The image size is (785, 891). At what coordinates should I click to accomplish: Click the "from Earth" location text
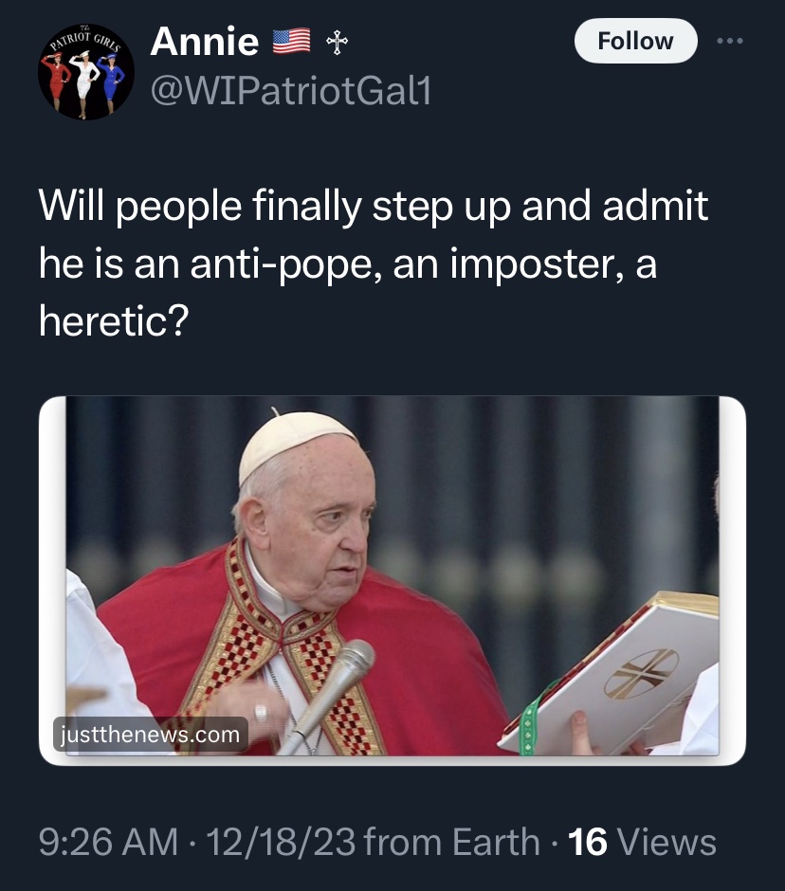(450, 842)
